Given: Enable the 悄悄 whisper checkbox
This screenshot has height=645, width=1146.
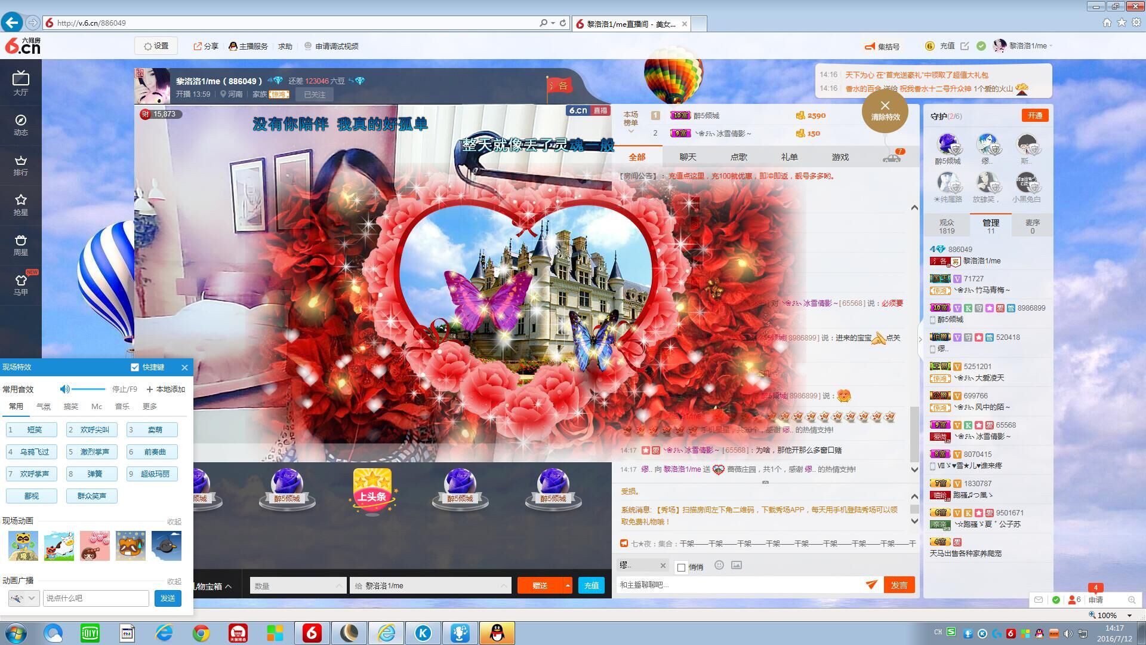Looking at the screenshot, I should tap(681, 567).
